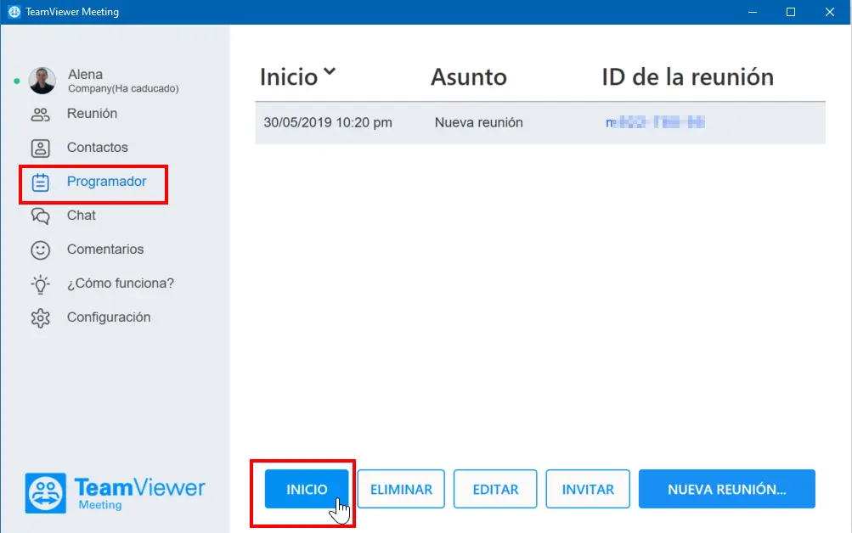852x533 pixels.
Task: Open the Reunión menu item
Action: pos(92,114)
